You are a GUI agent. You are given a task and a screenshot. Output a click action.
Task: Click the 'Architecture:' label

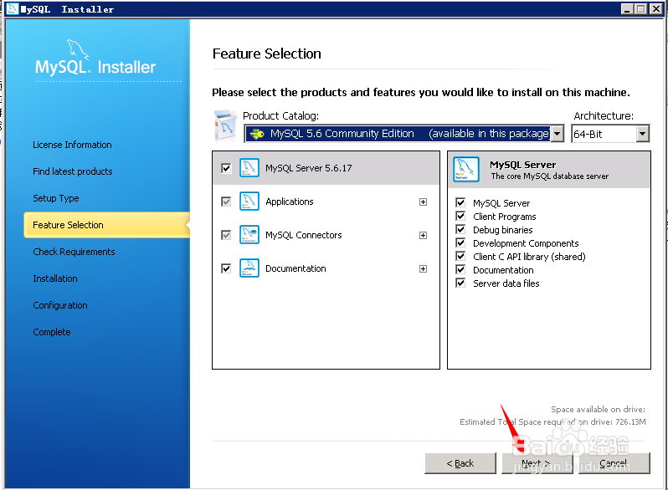[604, 115]
